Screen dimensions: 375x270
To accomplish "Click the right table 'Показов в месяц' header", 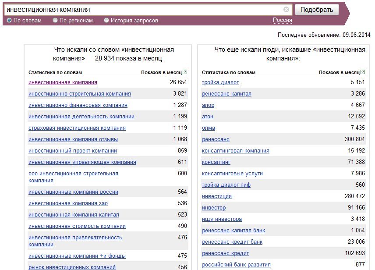I will pyautogui.click(x=340, y=72).
